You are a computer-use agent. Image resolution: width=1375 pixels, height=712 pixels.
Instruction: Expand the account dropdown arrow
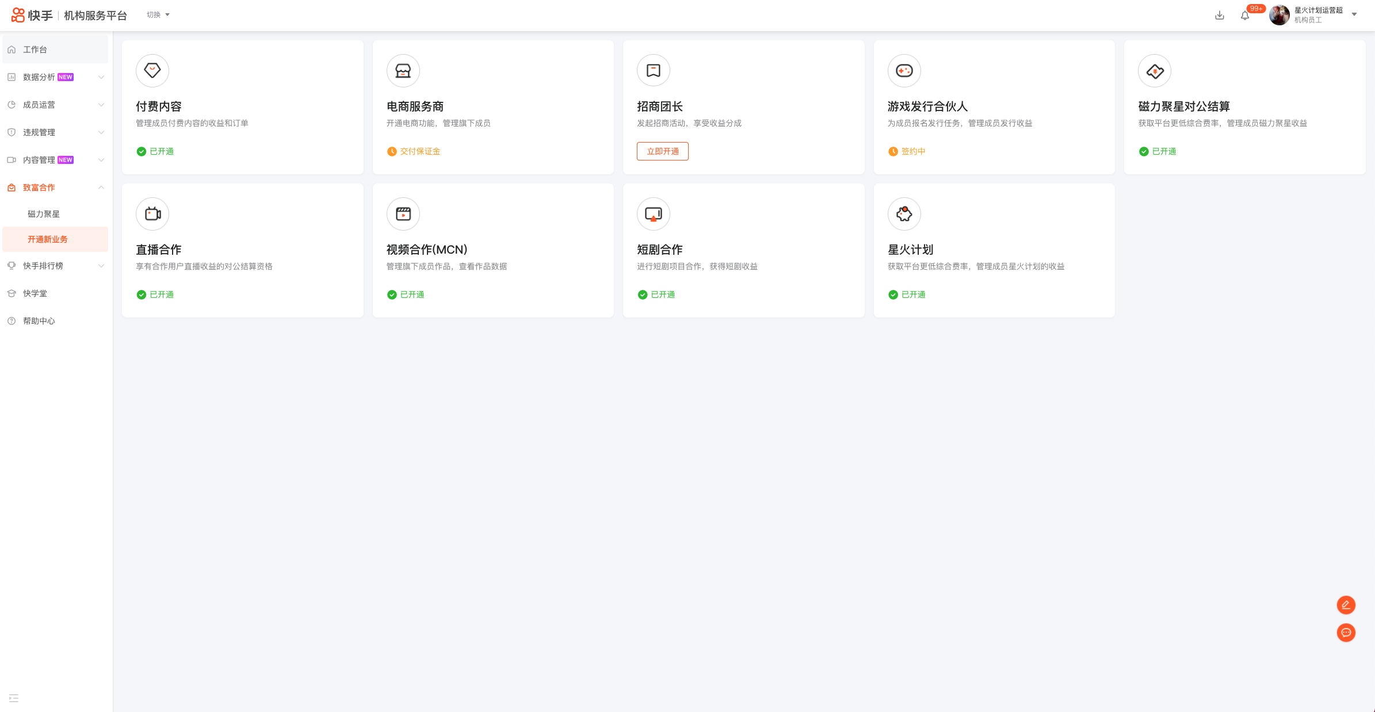[1354, 15]
